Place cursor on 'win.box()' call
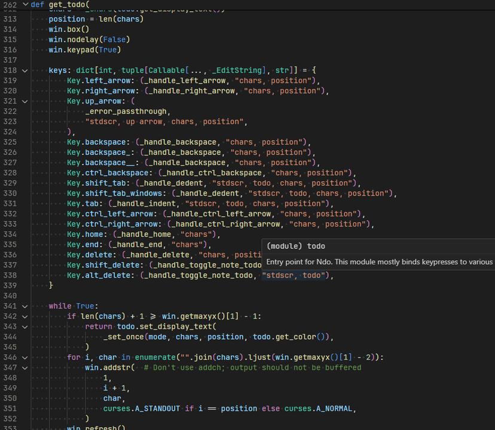 (69, 29)
